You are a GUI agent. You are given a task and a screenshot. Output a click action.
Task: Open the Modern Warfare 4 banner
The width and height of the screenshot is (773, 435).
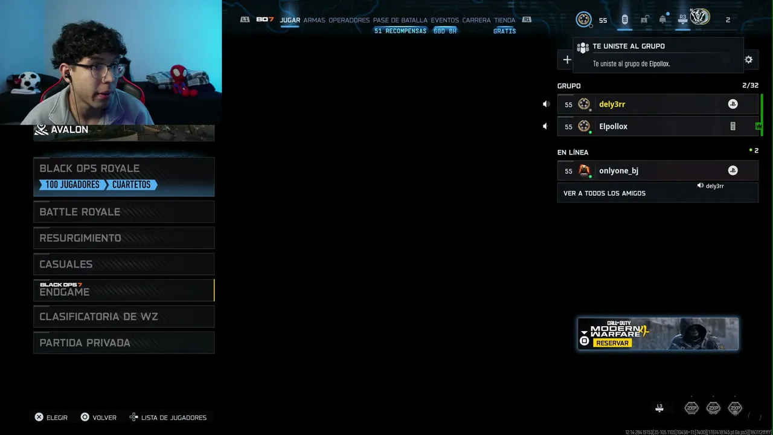pos(658,333)
